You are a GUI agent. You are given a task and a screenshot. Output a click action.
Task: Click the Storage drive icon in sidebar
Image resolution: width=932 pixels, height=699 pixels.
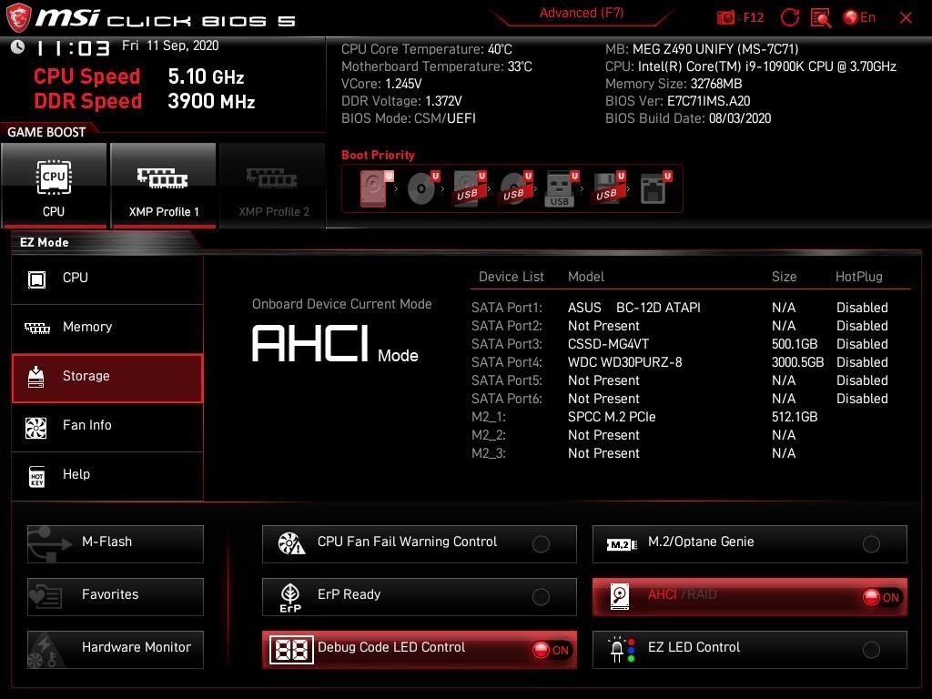[36, 377]
